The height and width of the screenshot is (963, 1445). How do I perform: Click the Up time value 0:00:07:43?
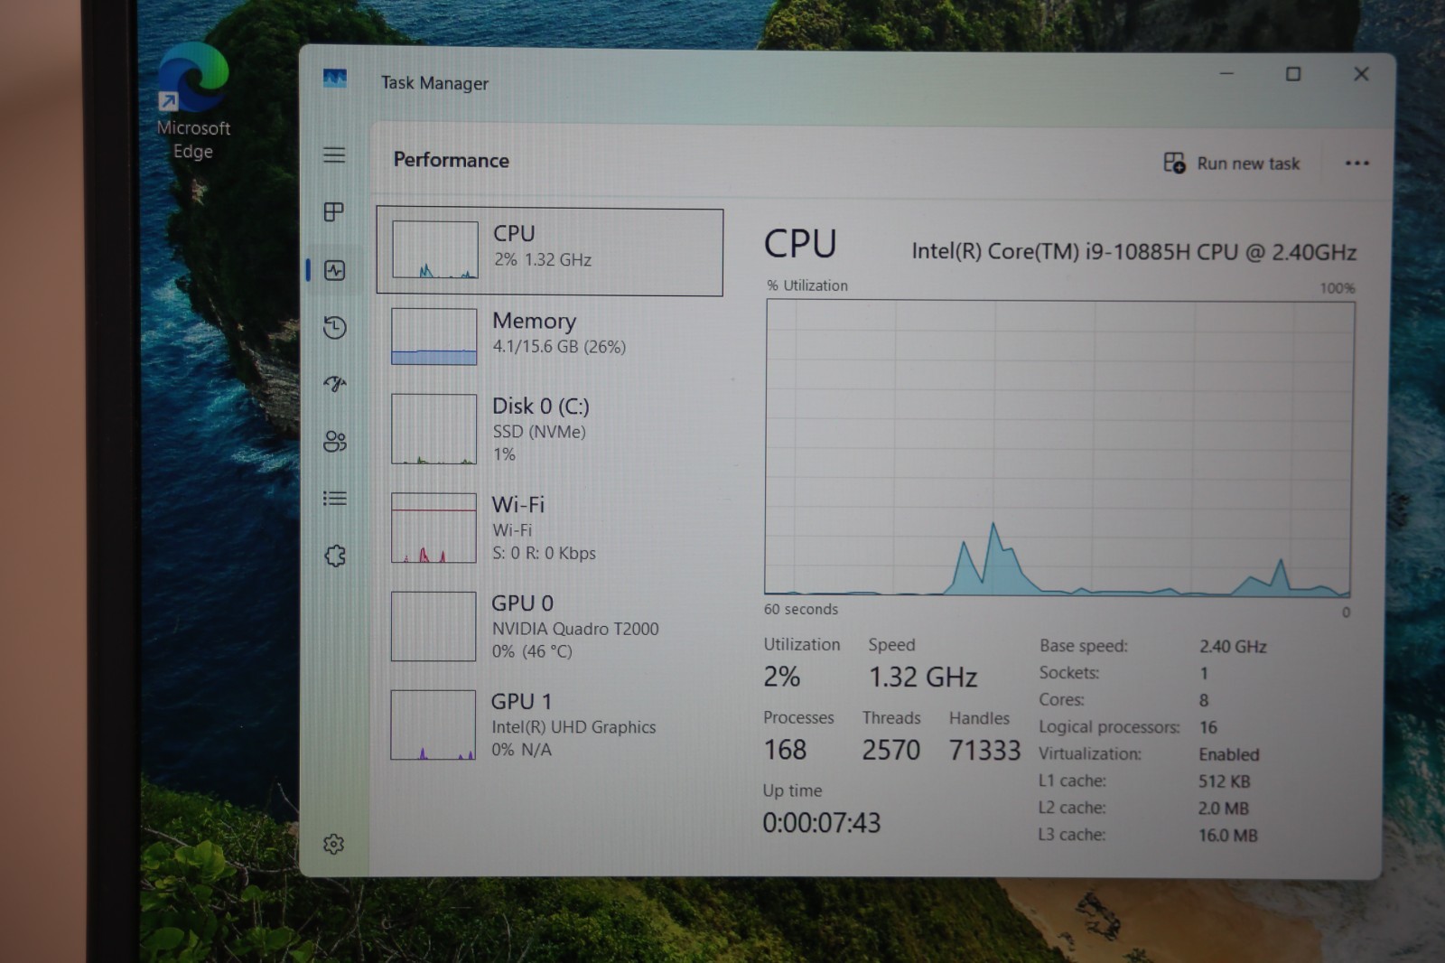pyautogui.click(x=821, y=822)
